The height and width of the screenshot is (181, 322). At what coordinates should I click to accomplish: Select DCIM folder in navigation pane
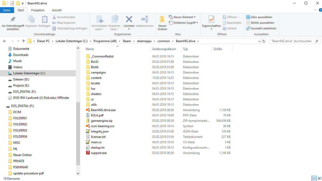17,112
